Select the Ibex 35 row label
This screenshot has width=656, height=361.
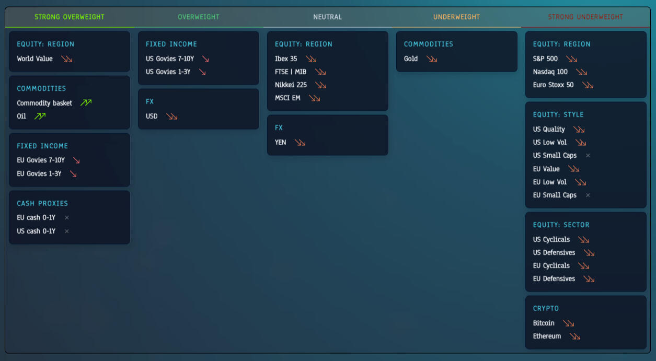[x=286, y=59]
